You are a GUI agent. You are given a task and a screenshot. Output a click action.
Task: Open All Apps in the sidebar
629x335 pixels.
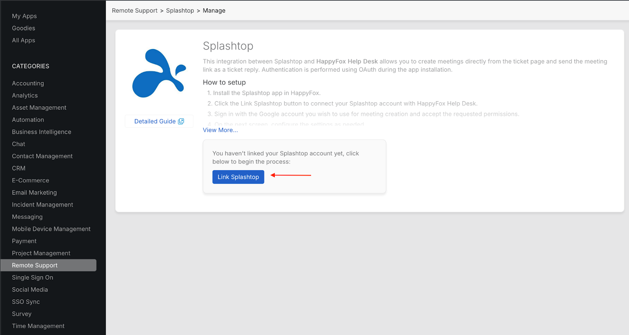click(24, 40)
